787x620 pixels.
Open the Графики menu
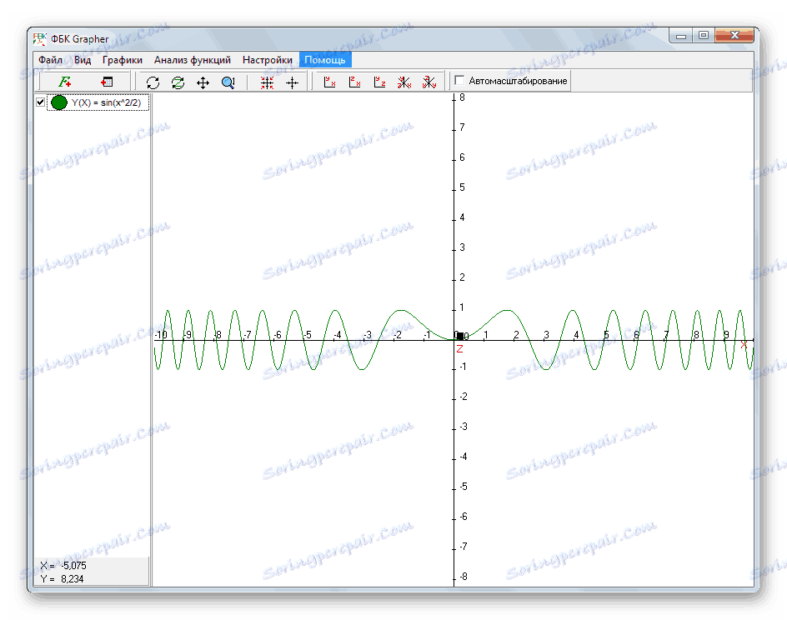(122, 60)
